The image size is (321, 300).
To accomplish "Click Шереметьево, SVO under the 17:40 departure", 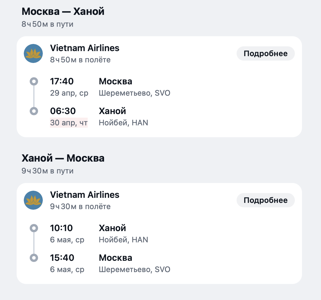I will pos(134,93).
